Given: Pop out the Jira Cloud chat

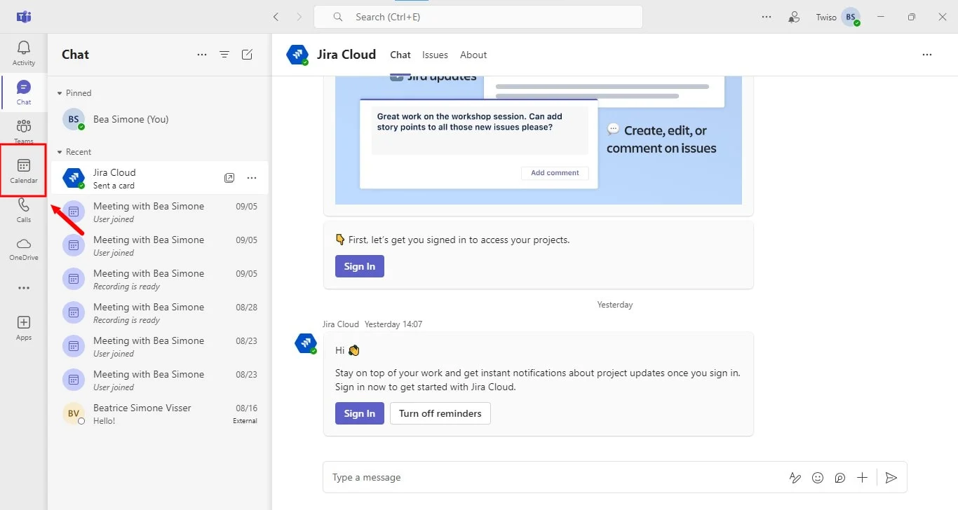Looking at the screenshot, I should tap(229, 178).
